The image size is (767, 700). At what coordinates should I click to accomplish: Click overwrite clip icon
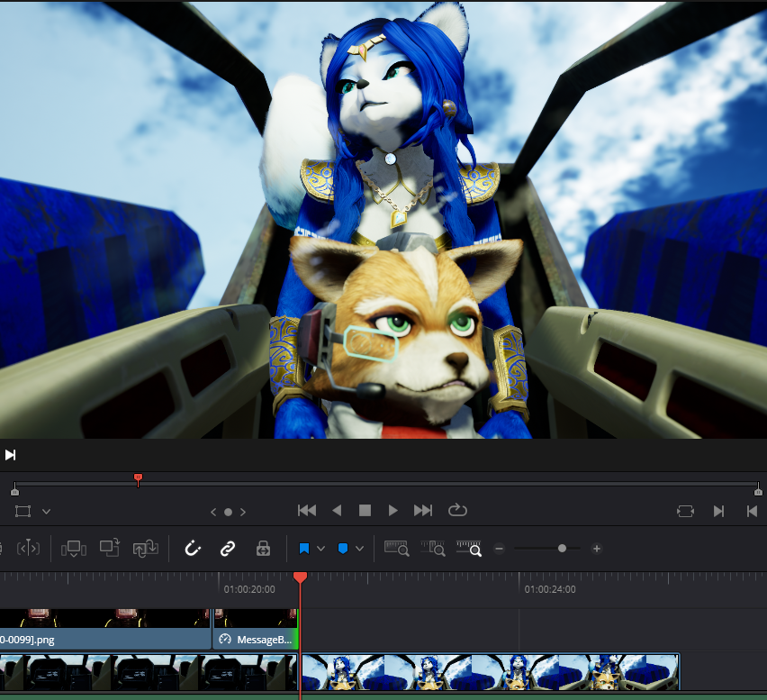click(110, 549)
